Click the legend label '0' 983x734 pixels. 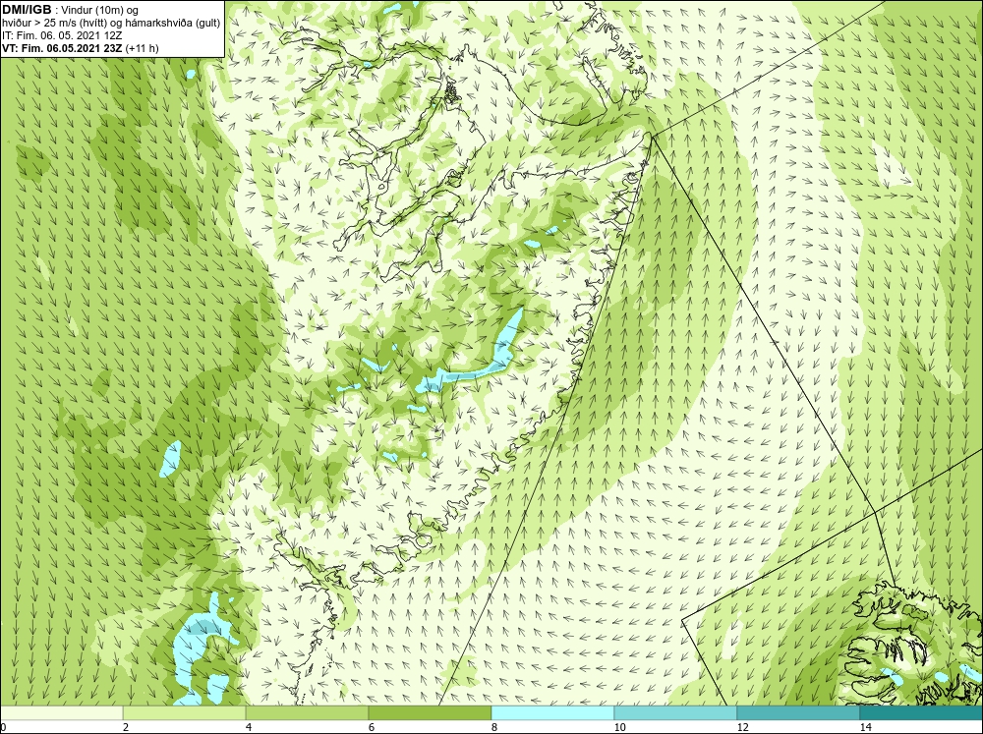[x=3, y=727]
